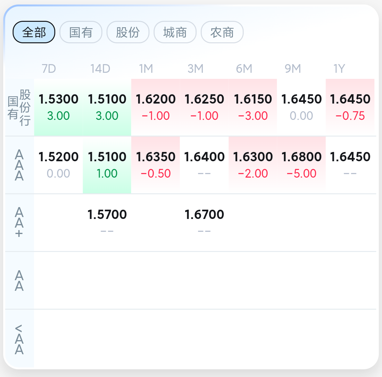
Task: Switch to the 农商 filter tab
Action: coord(222,32)
